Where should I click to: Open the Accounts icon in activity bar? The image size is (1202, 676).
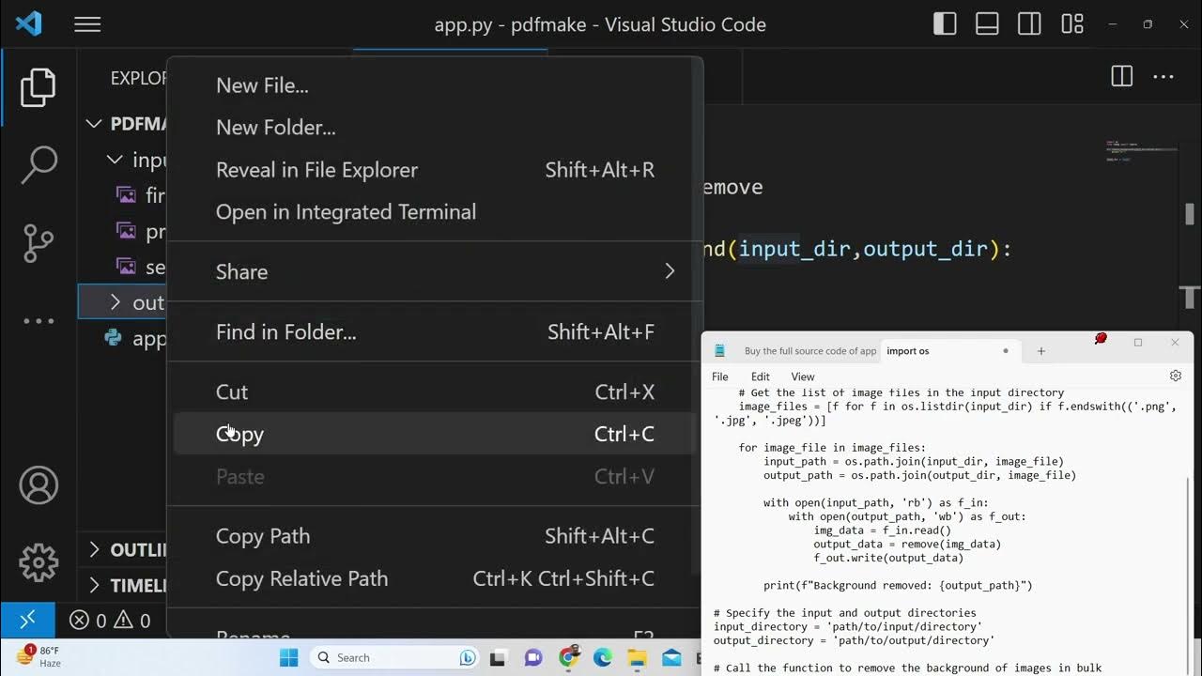point(39,485)
